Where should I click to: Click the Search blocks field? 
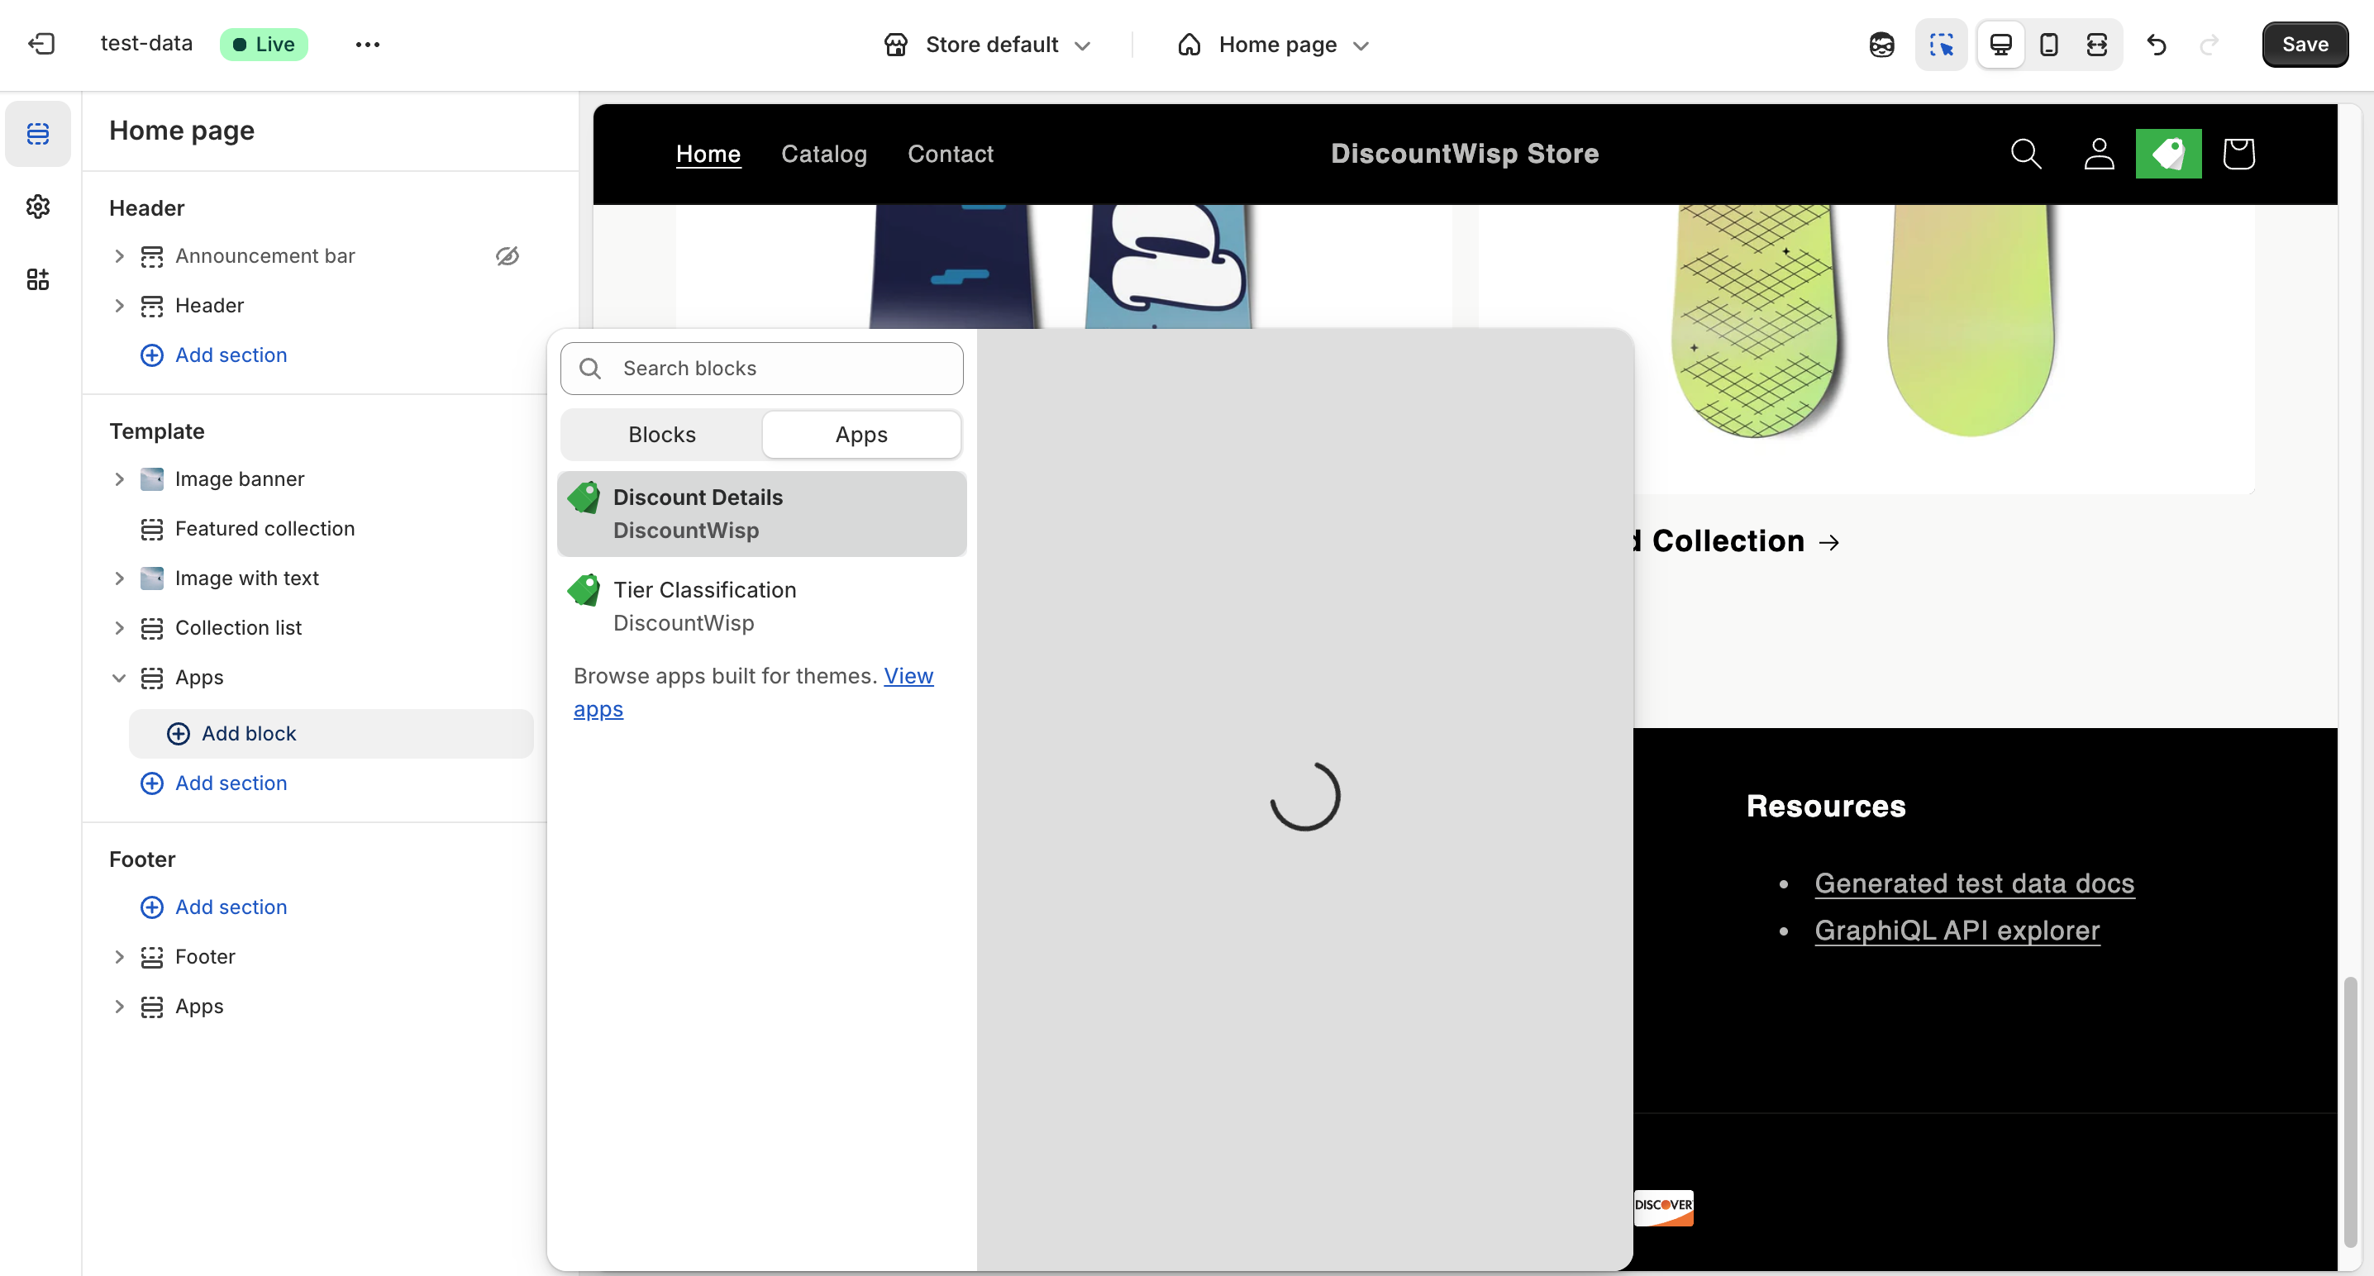click(x=761, y=369)
